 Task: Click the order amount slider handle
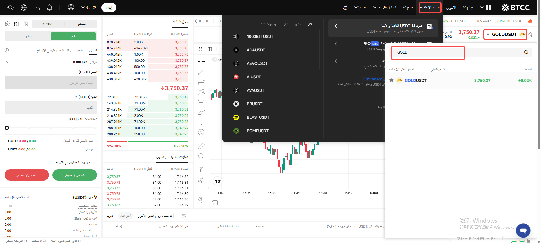pos(7,128)
